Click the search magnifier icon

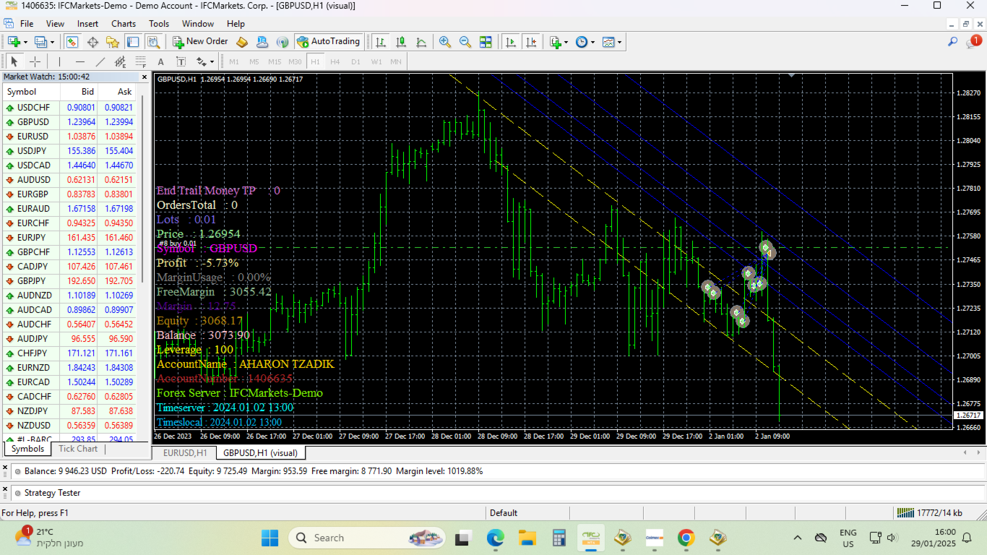953,42
